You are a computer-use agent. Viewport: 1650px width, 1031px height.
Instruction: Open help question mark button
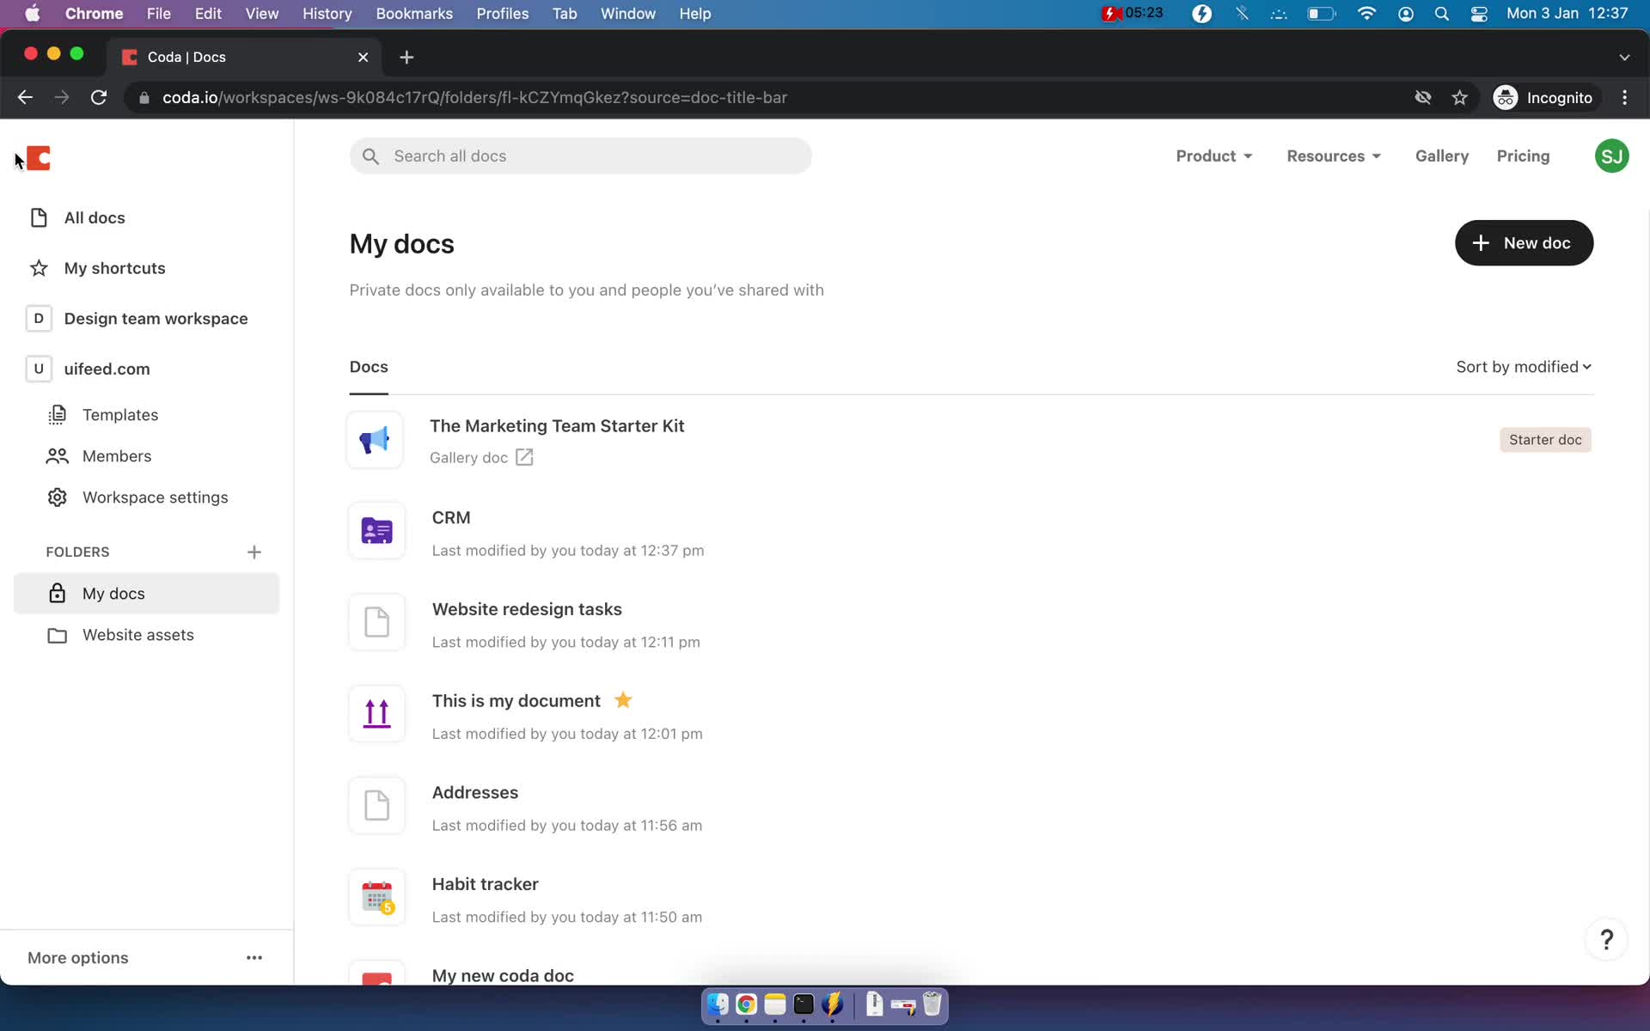tap(1606, 939)
